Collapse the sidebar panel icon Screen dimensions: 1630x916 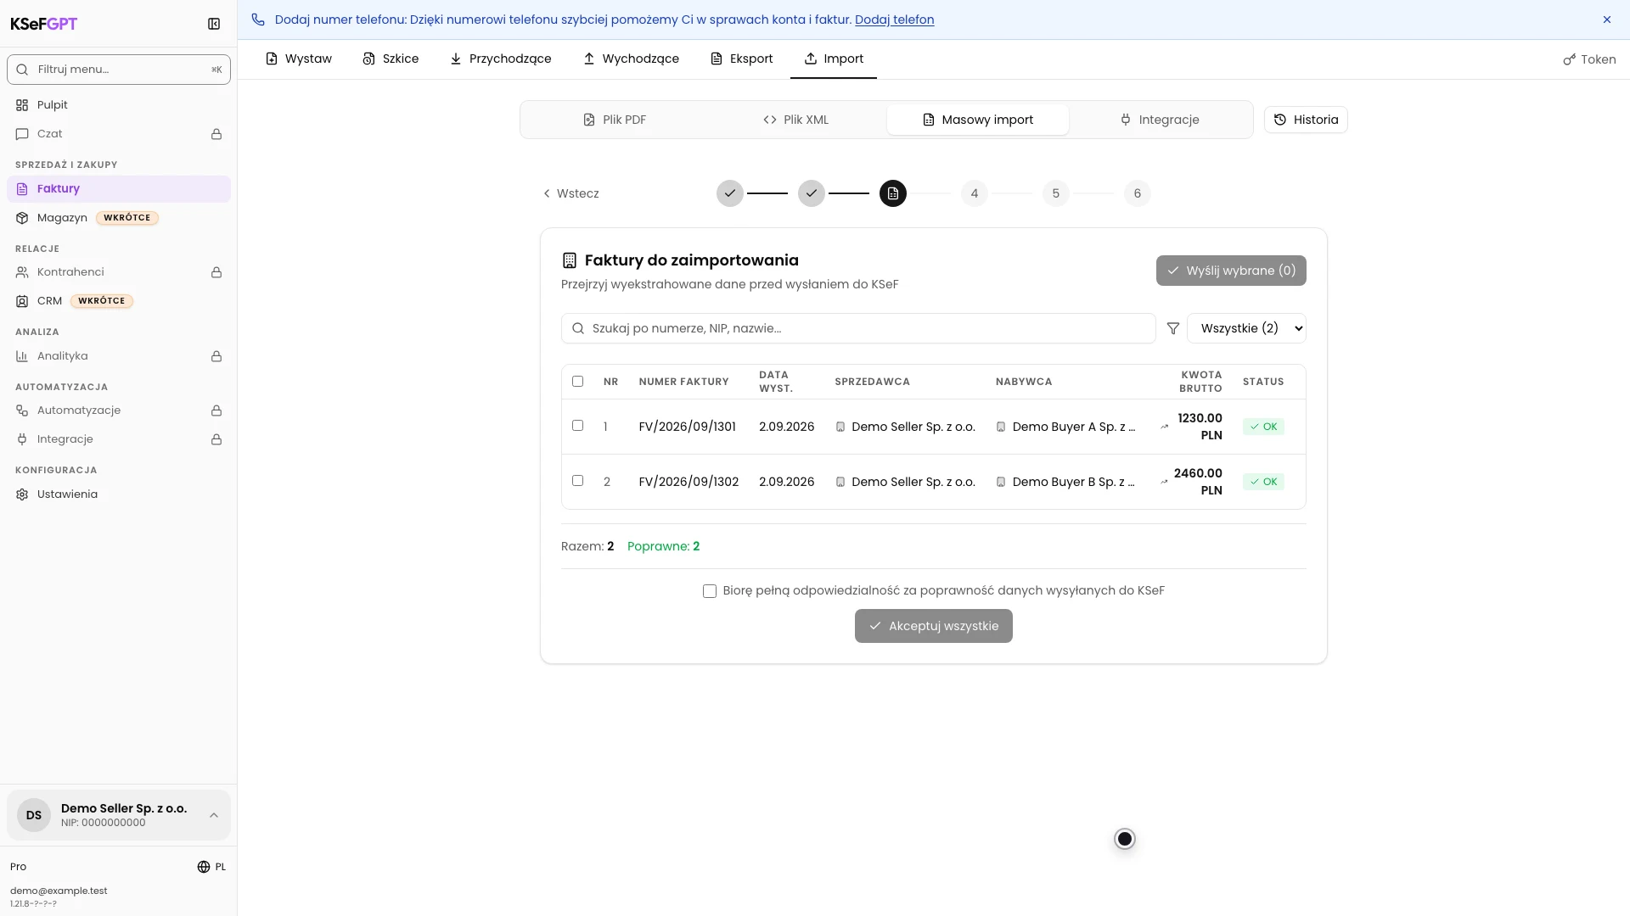coord(214,24)
